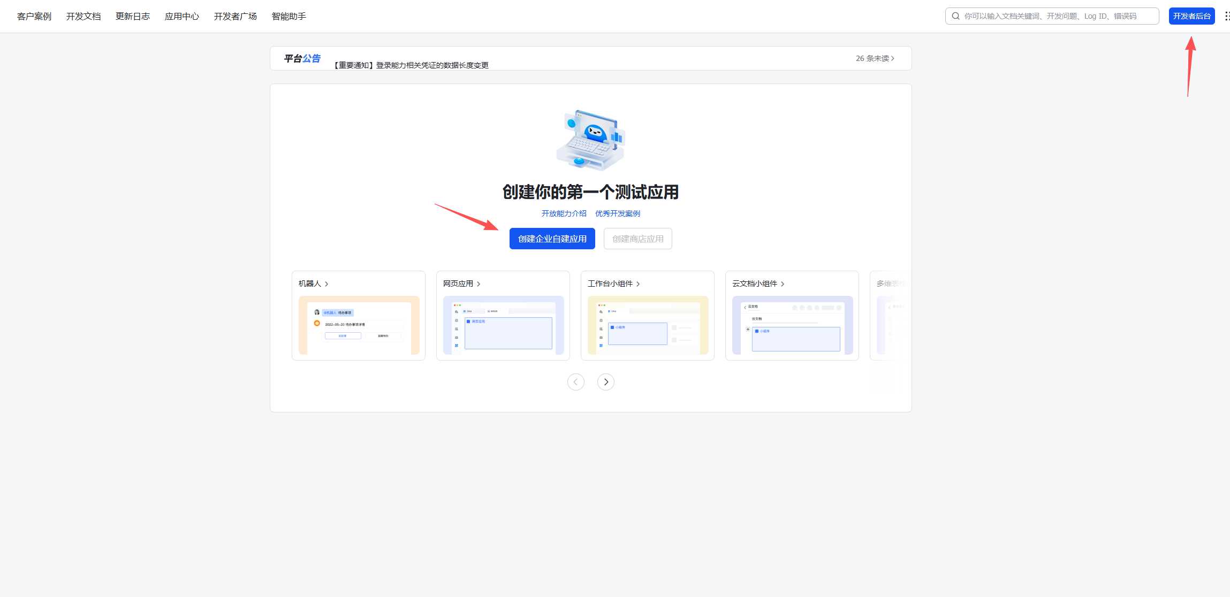Open the 开发文档 menu item
This screenshot has width=1230, height=597.
pos(83,16)
